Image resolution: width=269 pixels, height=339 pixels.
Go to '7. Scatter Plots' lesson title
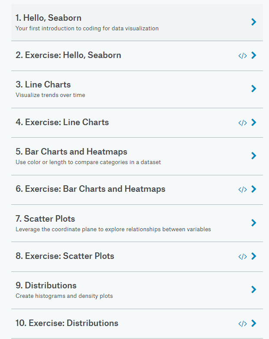tap(45, 219)
